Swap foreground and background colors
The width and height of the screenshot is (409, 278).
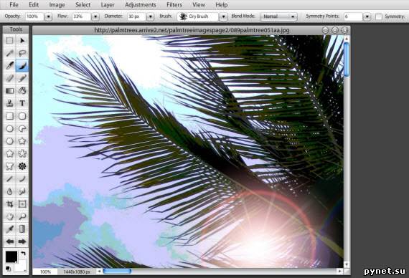click(x=23, y=254)
